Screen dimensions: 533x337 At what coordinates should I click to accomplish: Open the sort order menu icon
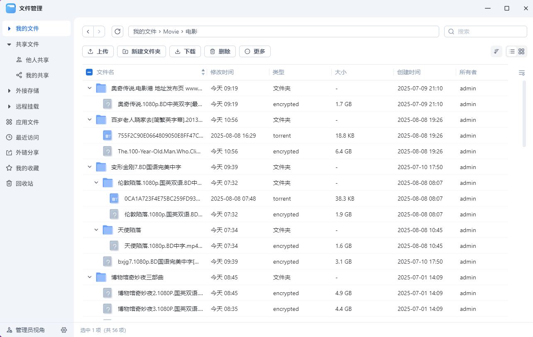(496, 51)
